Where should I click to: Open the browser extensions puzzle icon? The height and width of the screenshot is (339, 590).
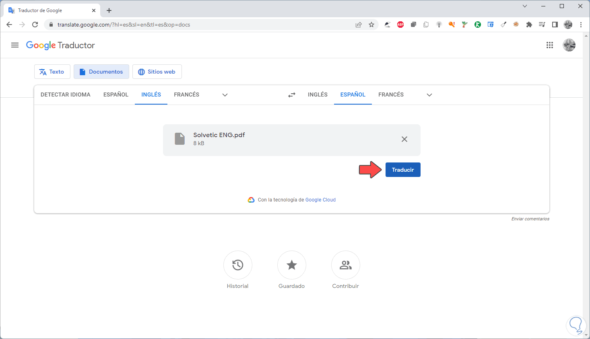529,25
